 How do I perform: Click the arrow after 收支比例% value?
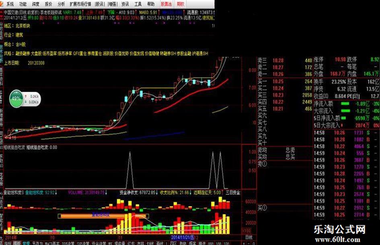pos(191,192)
